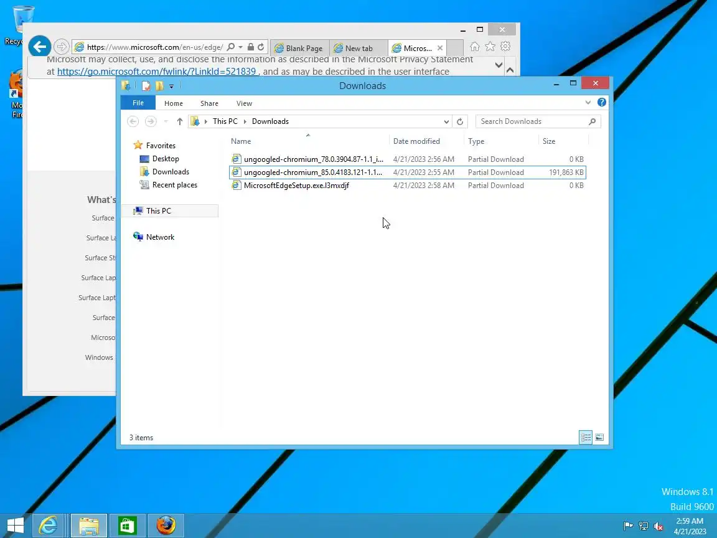Click the Search Downloads box
This screenshot has width=717, height=538.
[538, 121]
